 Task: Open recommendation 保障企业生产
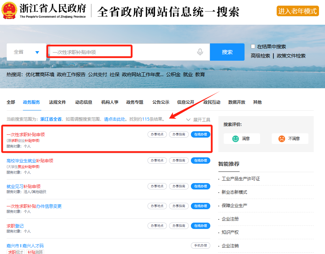click(x=234, y=206)
